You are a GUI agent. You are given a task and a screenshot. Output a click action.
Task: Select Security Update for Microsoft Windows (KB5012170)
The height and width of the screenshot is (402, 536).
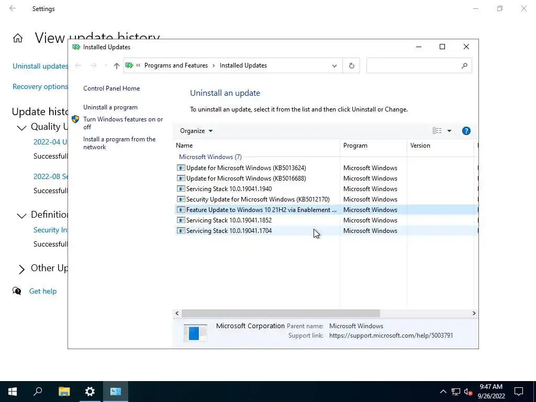click(258, 199)
